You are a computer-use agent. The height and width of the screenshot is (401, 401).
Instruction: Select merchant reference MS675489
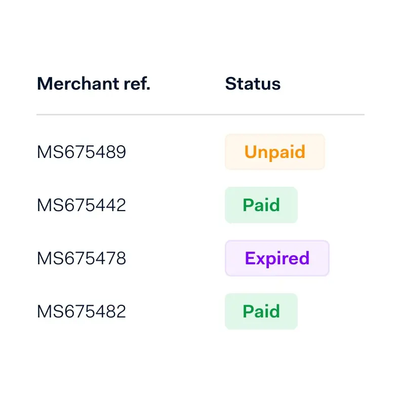click(x=81, y=152)
